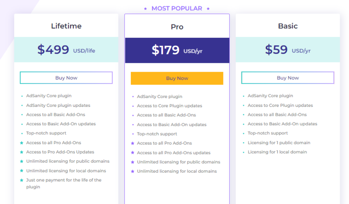
Task: Click the Lifetime plan Buy Now button
Action: point(66,78)
